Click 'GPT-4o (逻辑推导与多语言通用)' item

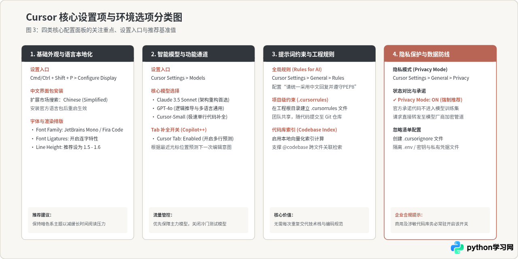tap(191, 108)
